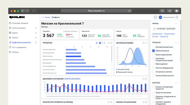190x105 pixels.
Task: Click the info icon in top header
Action: pos(155,17)
